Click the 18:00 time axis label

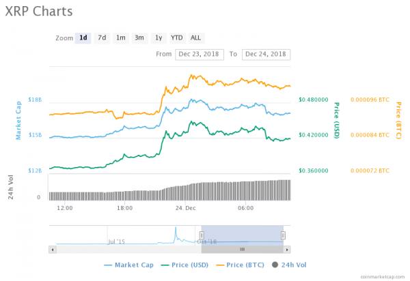coord(125,208)
